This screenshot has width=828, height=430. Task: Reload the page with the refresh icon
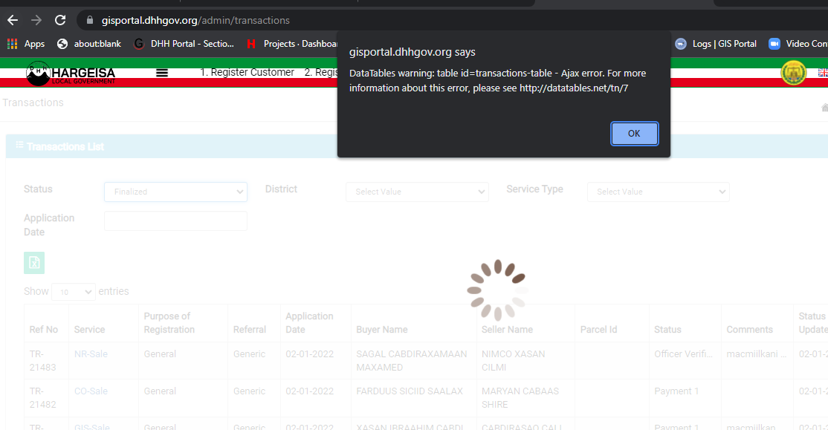click(x=60, y=20)
